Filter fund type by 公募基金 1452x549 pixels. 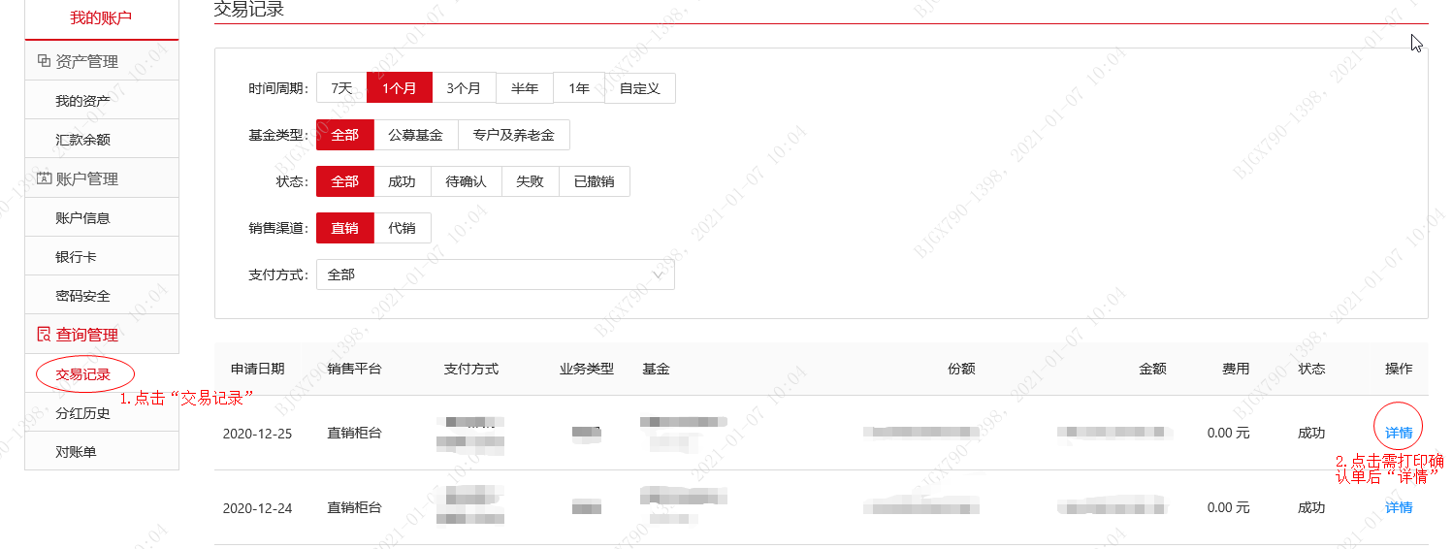click(415, 135)
